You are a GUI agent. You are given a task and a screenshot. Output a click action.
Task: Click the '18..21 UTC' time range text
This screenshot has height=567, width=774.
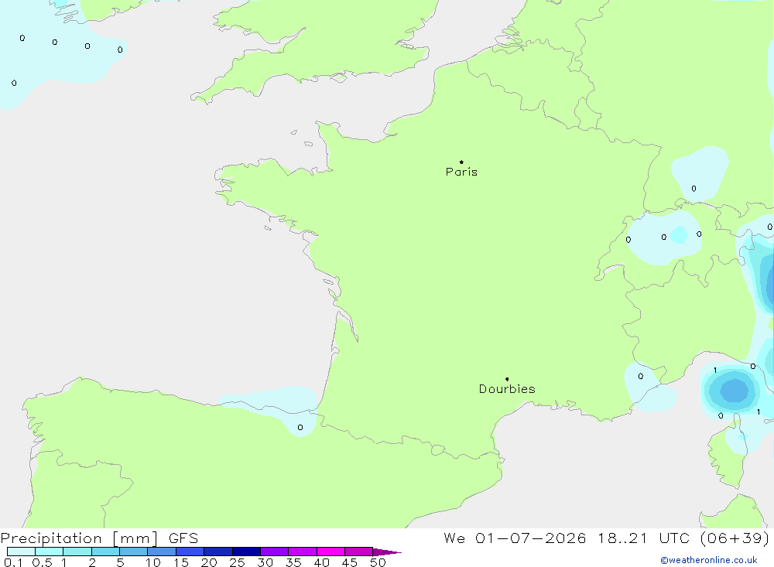[644, 538]
